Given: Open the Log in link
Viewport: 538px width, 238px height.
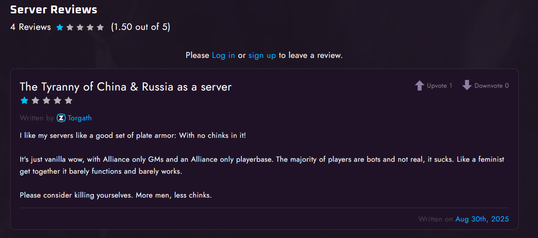Looking at the screenshot, I should [223, 55].
